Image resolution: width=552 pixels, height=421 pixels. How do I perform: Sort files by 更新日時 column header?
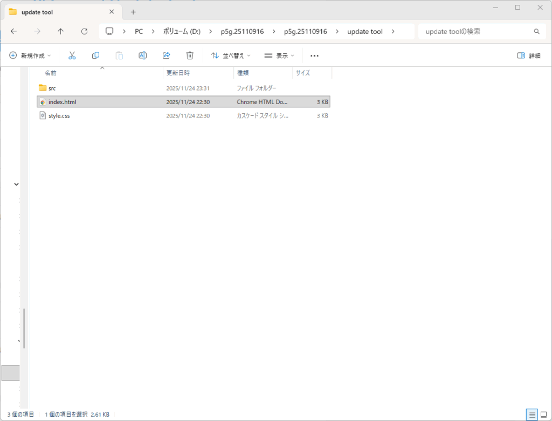click(178, 73)
